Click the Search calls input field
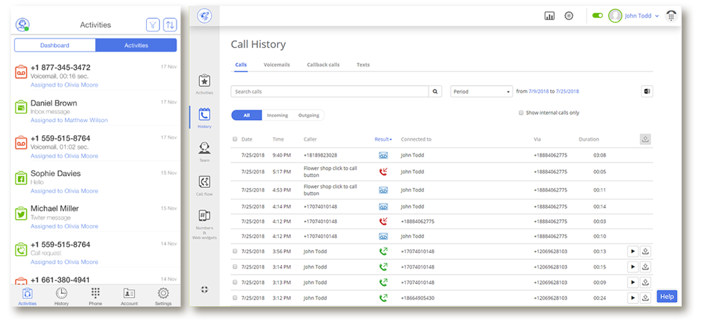The image size is (714, 321). [329, 91]
